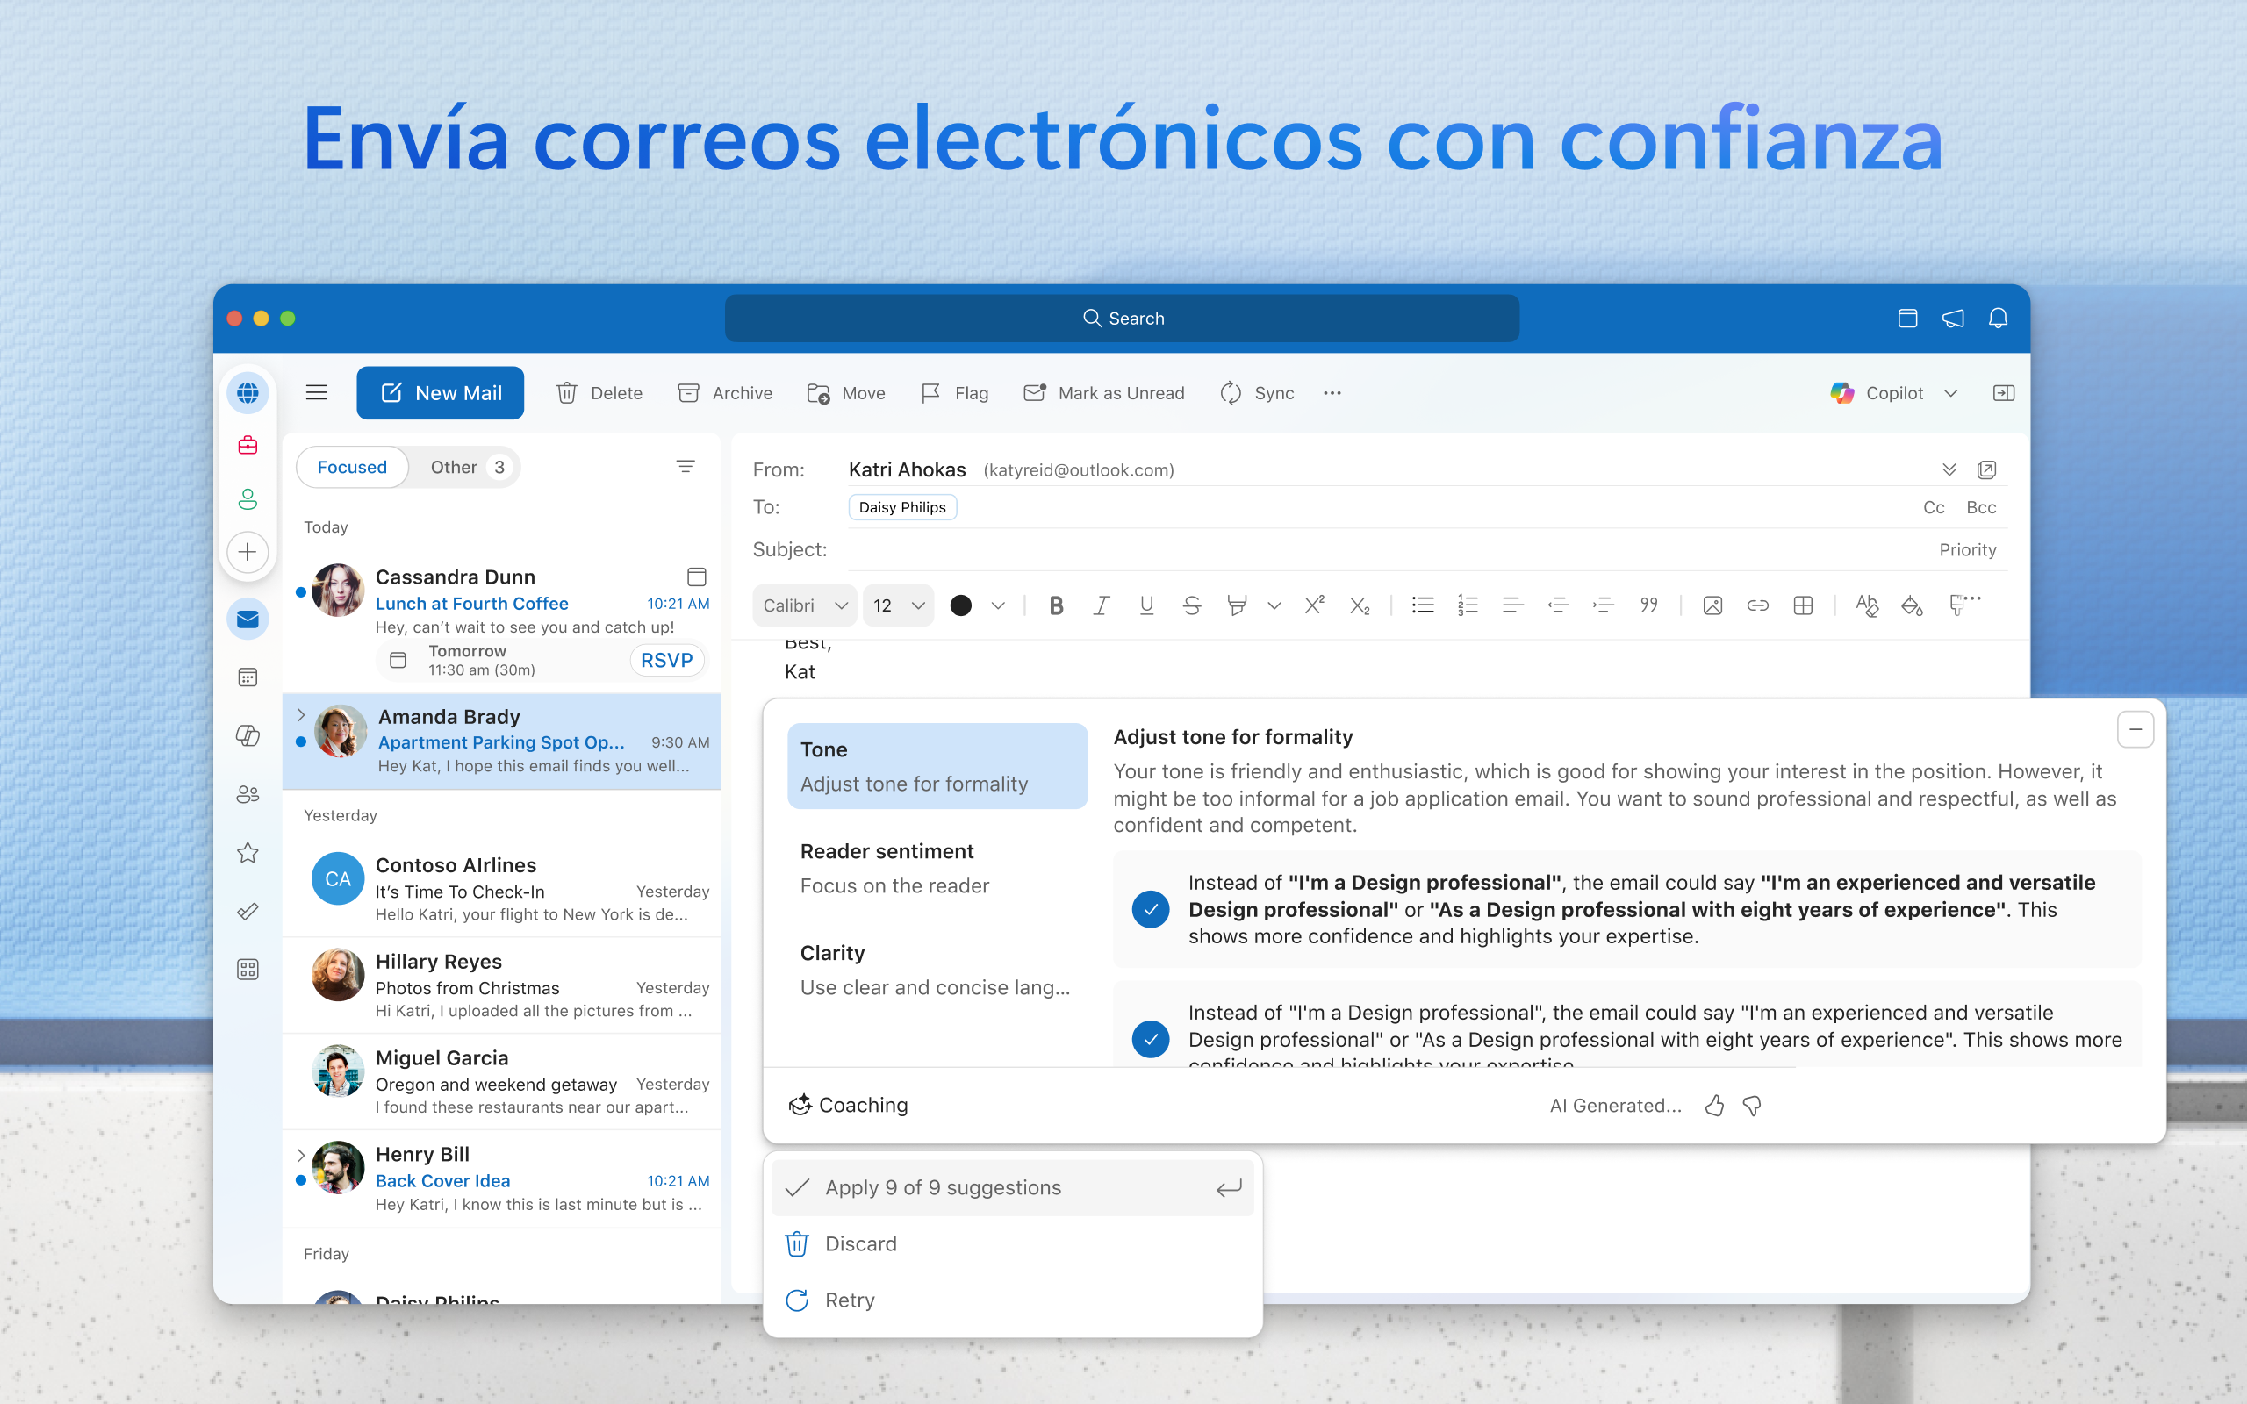
Task: Click the thumbs up feedback icon
Action: pyautogui.click(x=1714, y=1105)
